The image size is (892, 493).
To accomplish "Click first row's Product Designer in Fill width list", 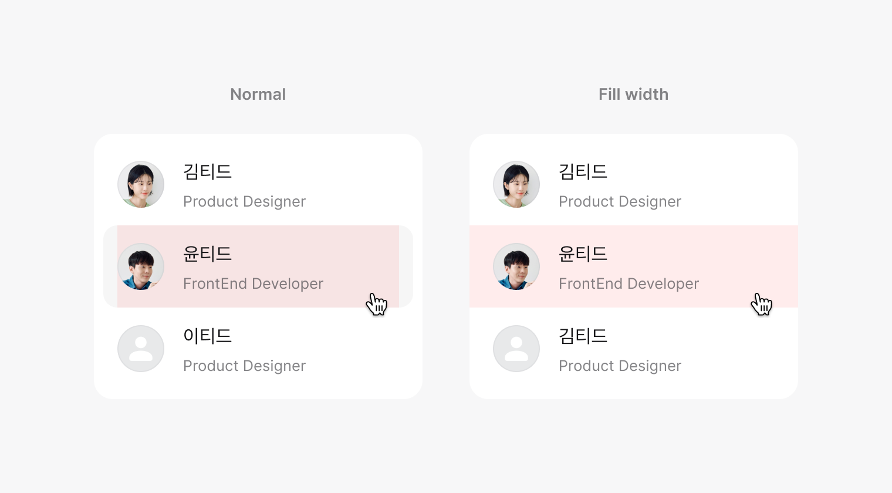I will (620, 201).
